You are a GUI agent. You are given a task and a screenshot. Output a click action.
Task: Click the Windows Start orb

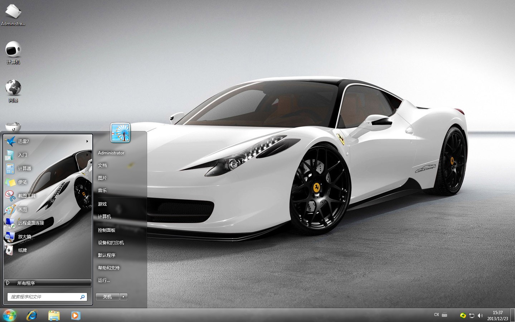(10, 315)
